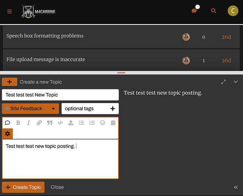Expand the Site Feedback category dropdown
This screenshot has width=243, height=196.
(x=31, y=109)
